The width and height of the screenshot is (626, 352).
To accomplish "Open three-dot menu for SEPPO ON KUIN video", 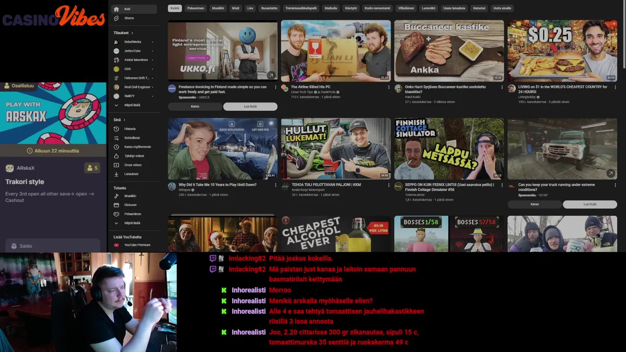I will point(502,185).
